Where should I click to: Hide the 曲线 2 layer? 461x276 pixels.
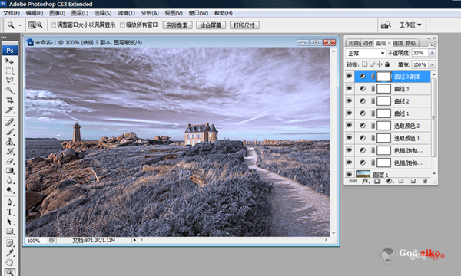349,101
